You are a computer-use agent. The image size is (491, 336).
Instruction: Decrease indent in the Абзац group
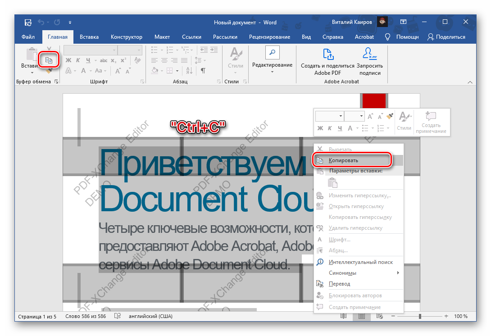point(204,50)
